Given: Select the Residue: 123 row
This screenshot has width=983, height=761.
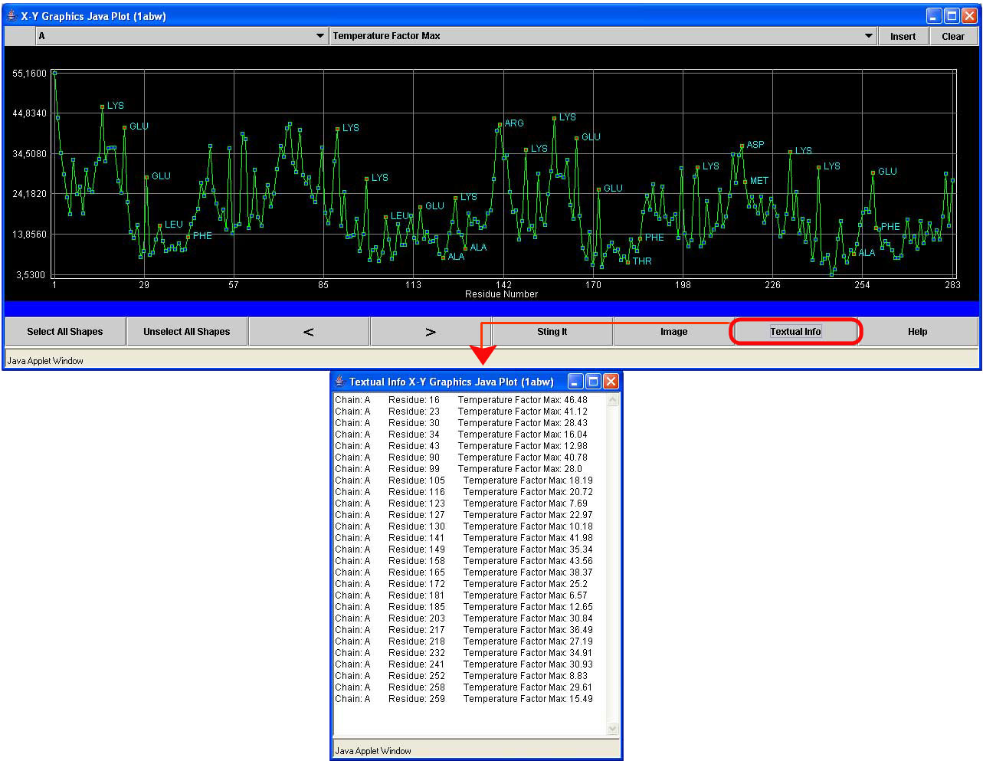Looking at the screenshot, I should point(461,504).
